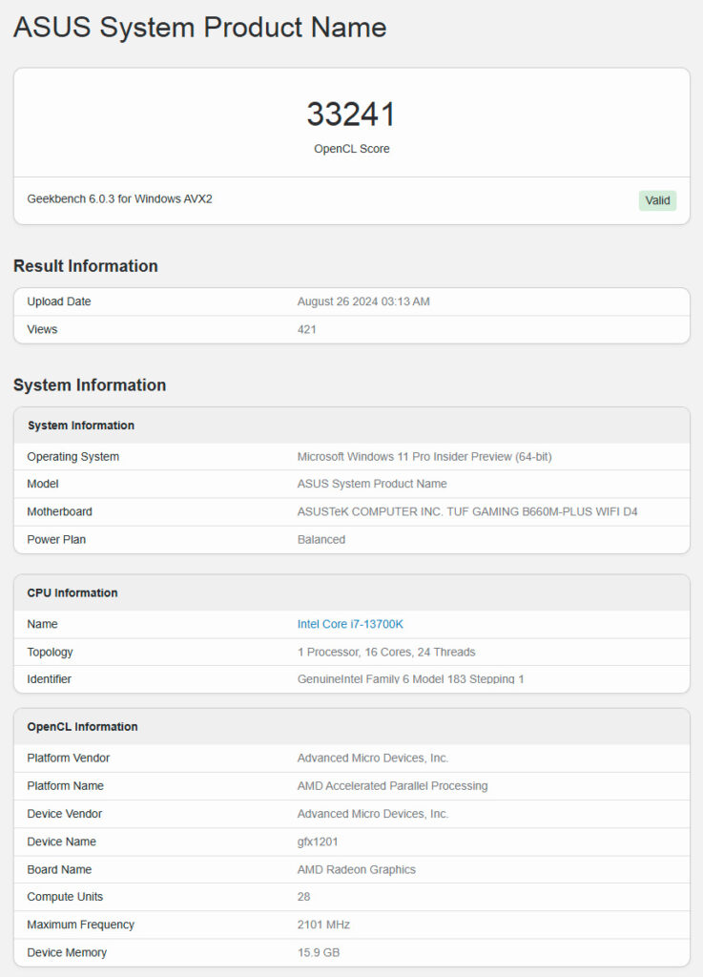Click the Geekbench 6.0.3 for Windows AVX2 text
Screen dimensions: 703x977
tap(119, 198)
